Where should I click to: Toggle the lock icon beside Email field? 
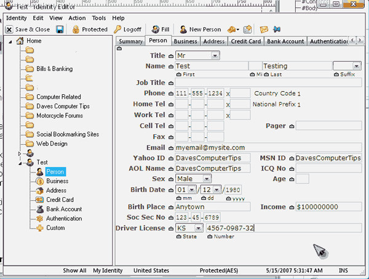tap(170, 148)
